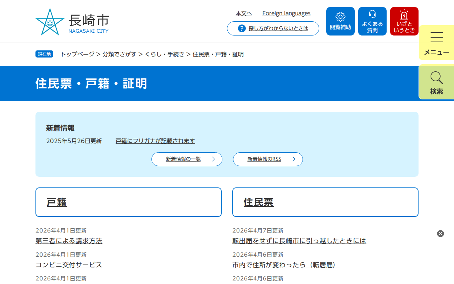The image size is (454, 284).
Task: Click the 住民票・戸籍・証明 page title
Action: pos(91,84)
